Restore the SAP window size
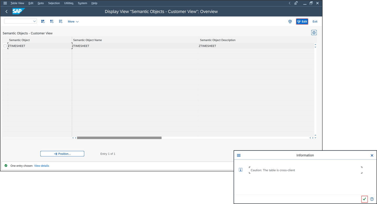The image size is (377, 204). 311,3
